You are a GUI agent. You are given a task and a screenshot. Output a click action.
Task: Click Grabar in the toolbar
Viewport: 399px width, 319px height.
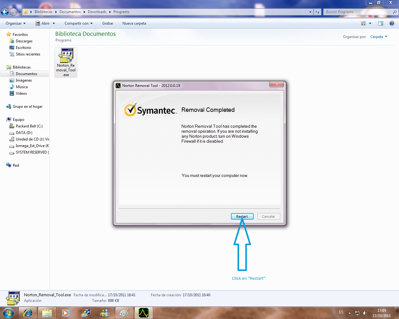click(x=108, y=23)
